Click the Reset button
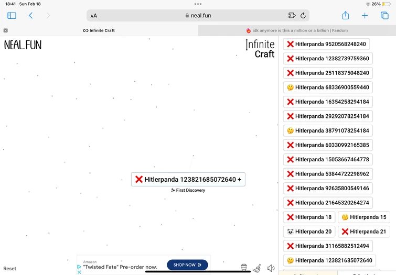 (x=9, y=269)
